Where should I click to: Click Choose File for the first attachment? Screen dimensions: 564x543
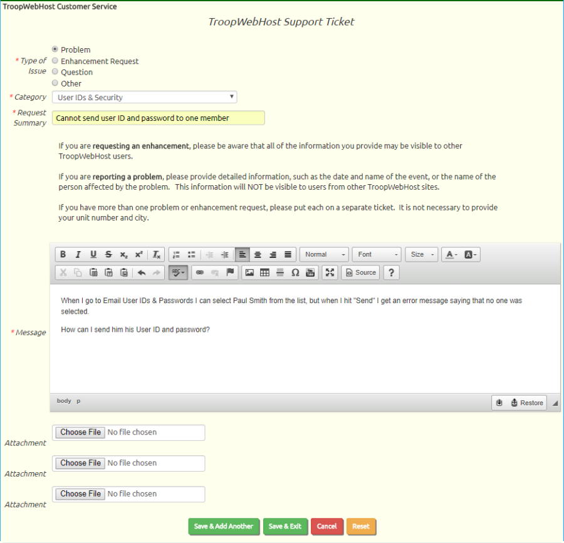click(81, 432)
